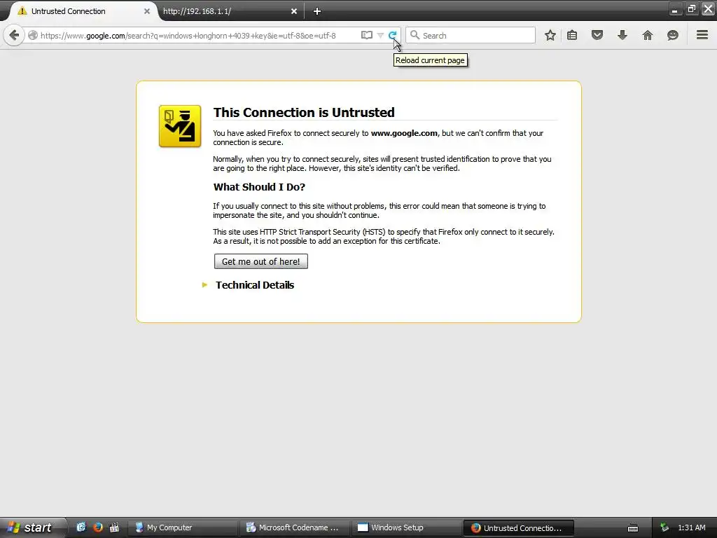
Task: Click the "This Connection is Untrusted" heading
Action: click(304, 112)
